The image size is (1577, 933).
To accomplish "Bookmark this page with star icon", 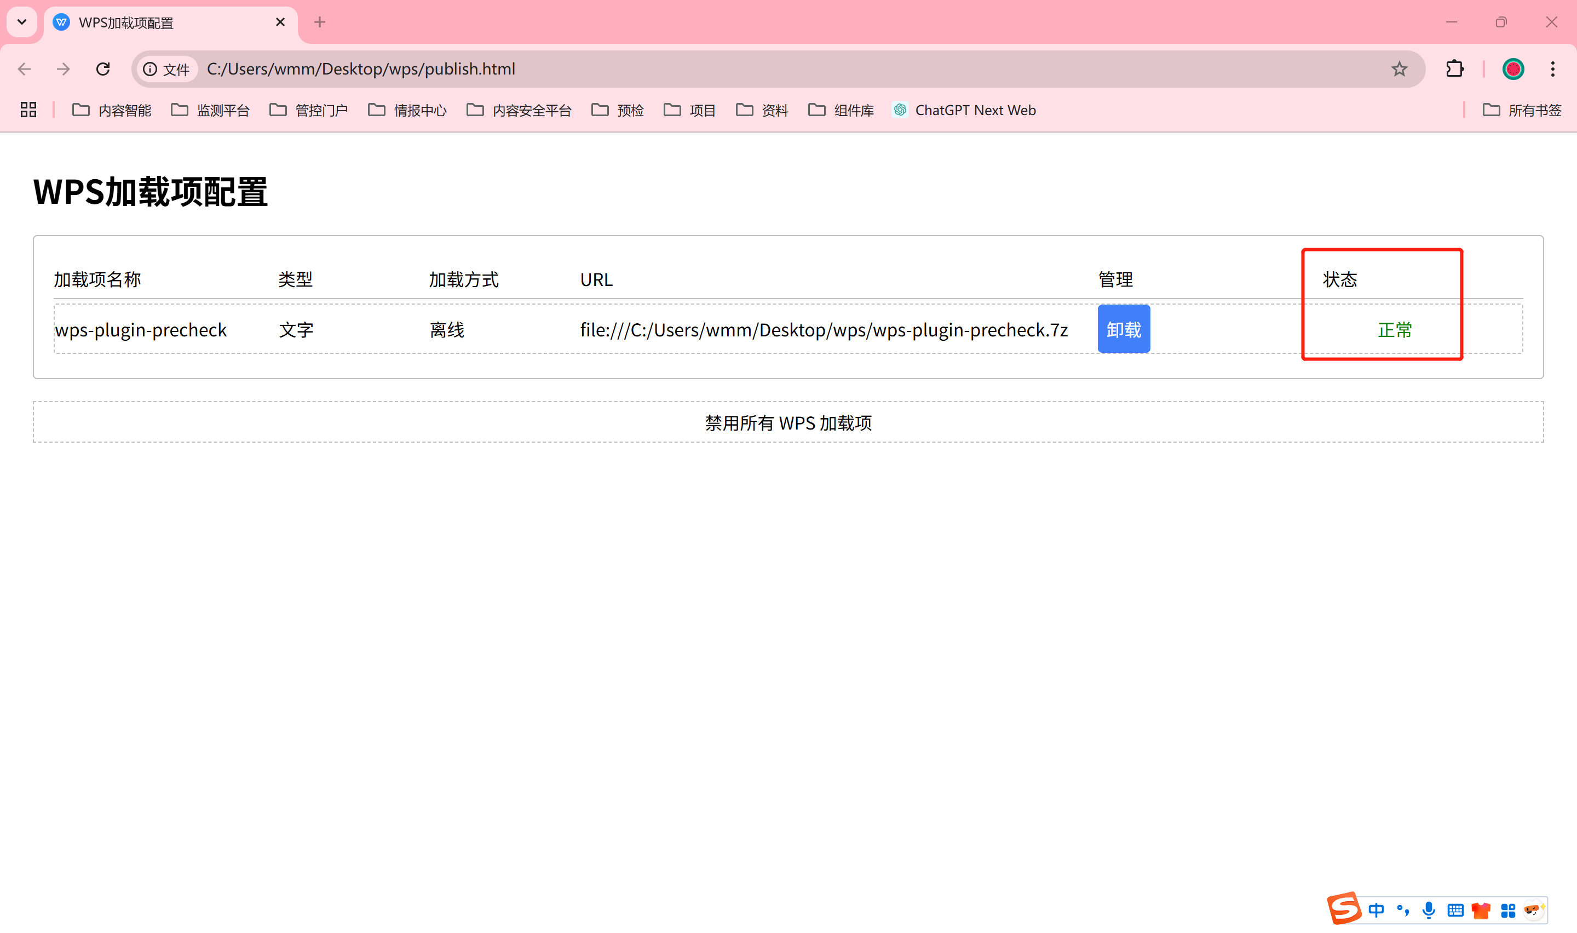I will (1398, 69).
